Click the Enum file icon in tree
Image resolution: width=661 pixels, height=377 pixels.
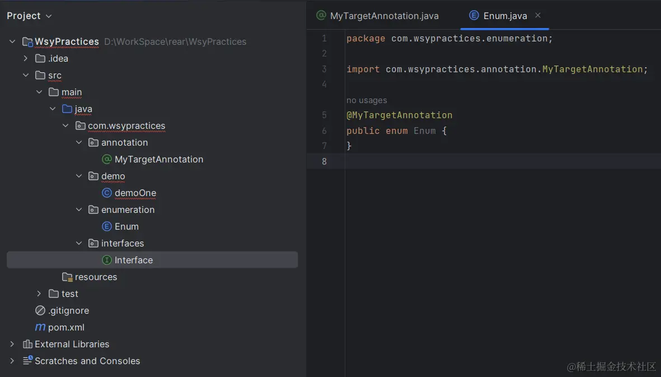pyautogui.click(x=107, y=226)
